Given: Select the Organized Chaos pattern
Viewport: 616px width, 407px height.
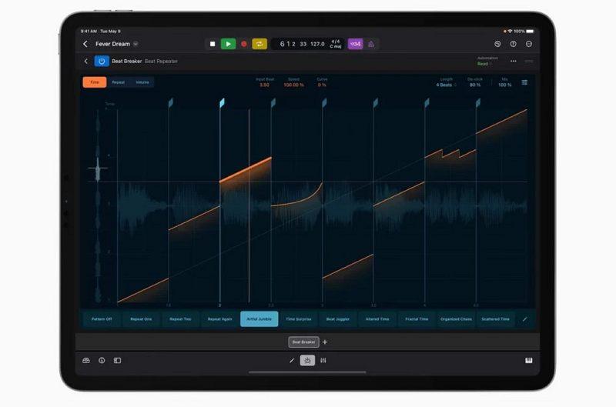Looking at the screenshot, I should [x=456, y=319].
